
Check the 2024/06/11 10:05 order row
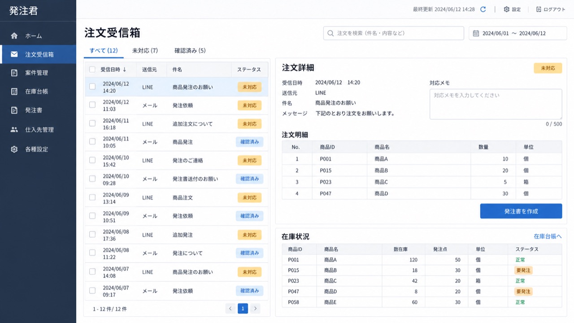point(92,142)
